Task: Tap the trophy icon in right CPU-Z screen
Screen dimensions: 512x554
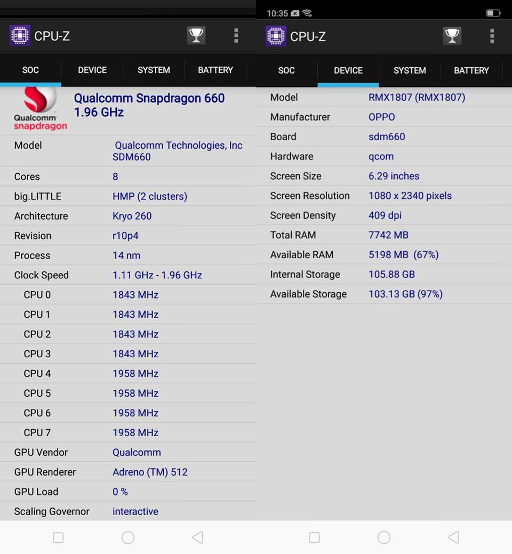Action: pos(452,36)
